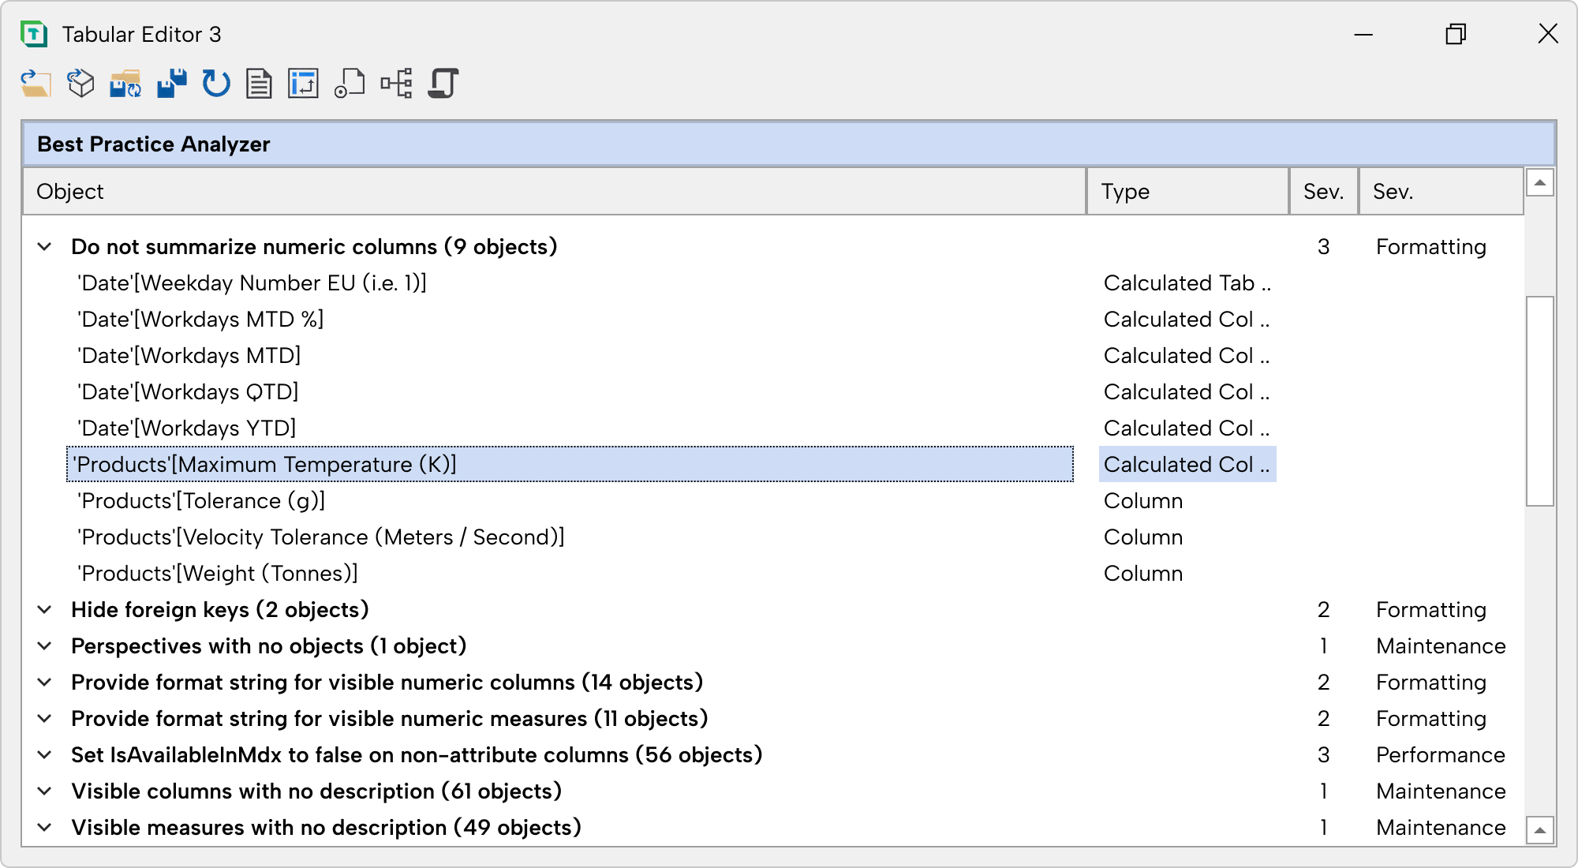Viewport: 1578px width, 868px height.
Task: Click the Tabular Editor 3 app logo
Action: click(x=34, y=34)
